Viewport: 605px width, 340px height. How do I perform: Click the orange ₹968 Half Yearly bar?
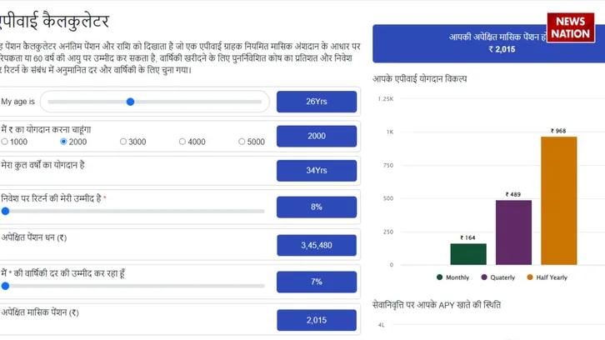tap(558, 201)
